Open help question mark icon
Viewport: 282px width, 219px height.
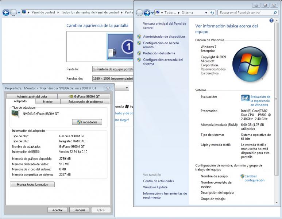pos(271,20)
